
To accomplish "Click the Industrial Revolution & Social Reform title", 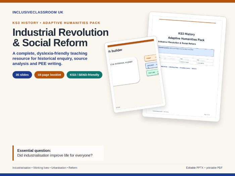I will pos(60,38).
